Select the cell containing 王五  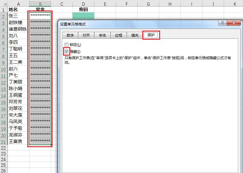[x=18, y=56]
